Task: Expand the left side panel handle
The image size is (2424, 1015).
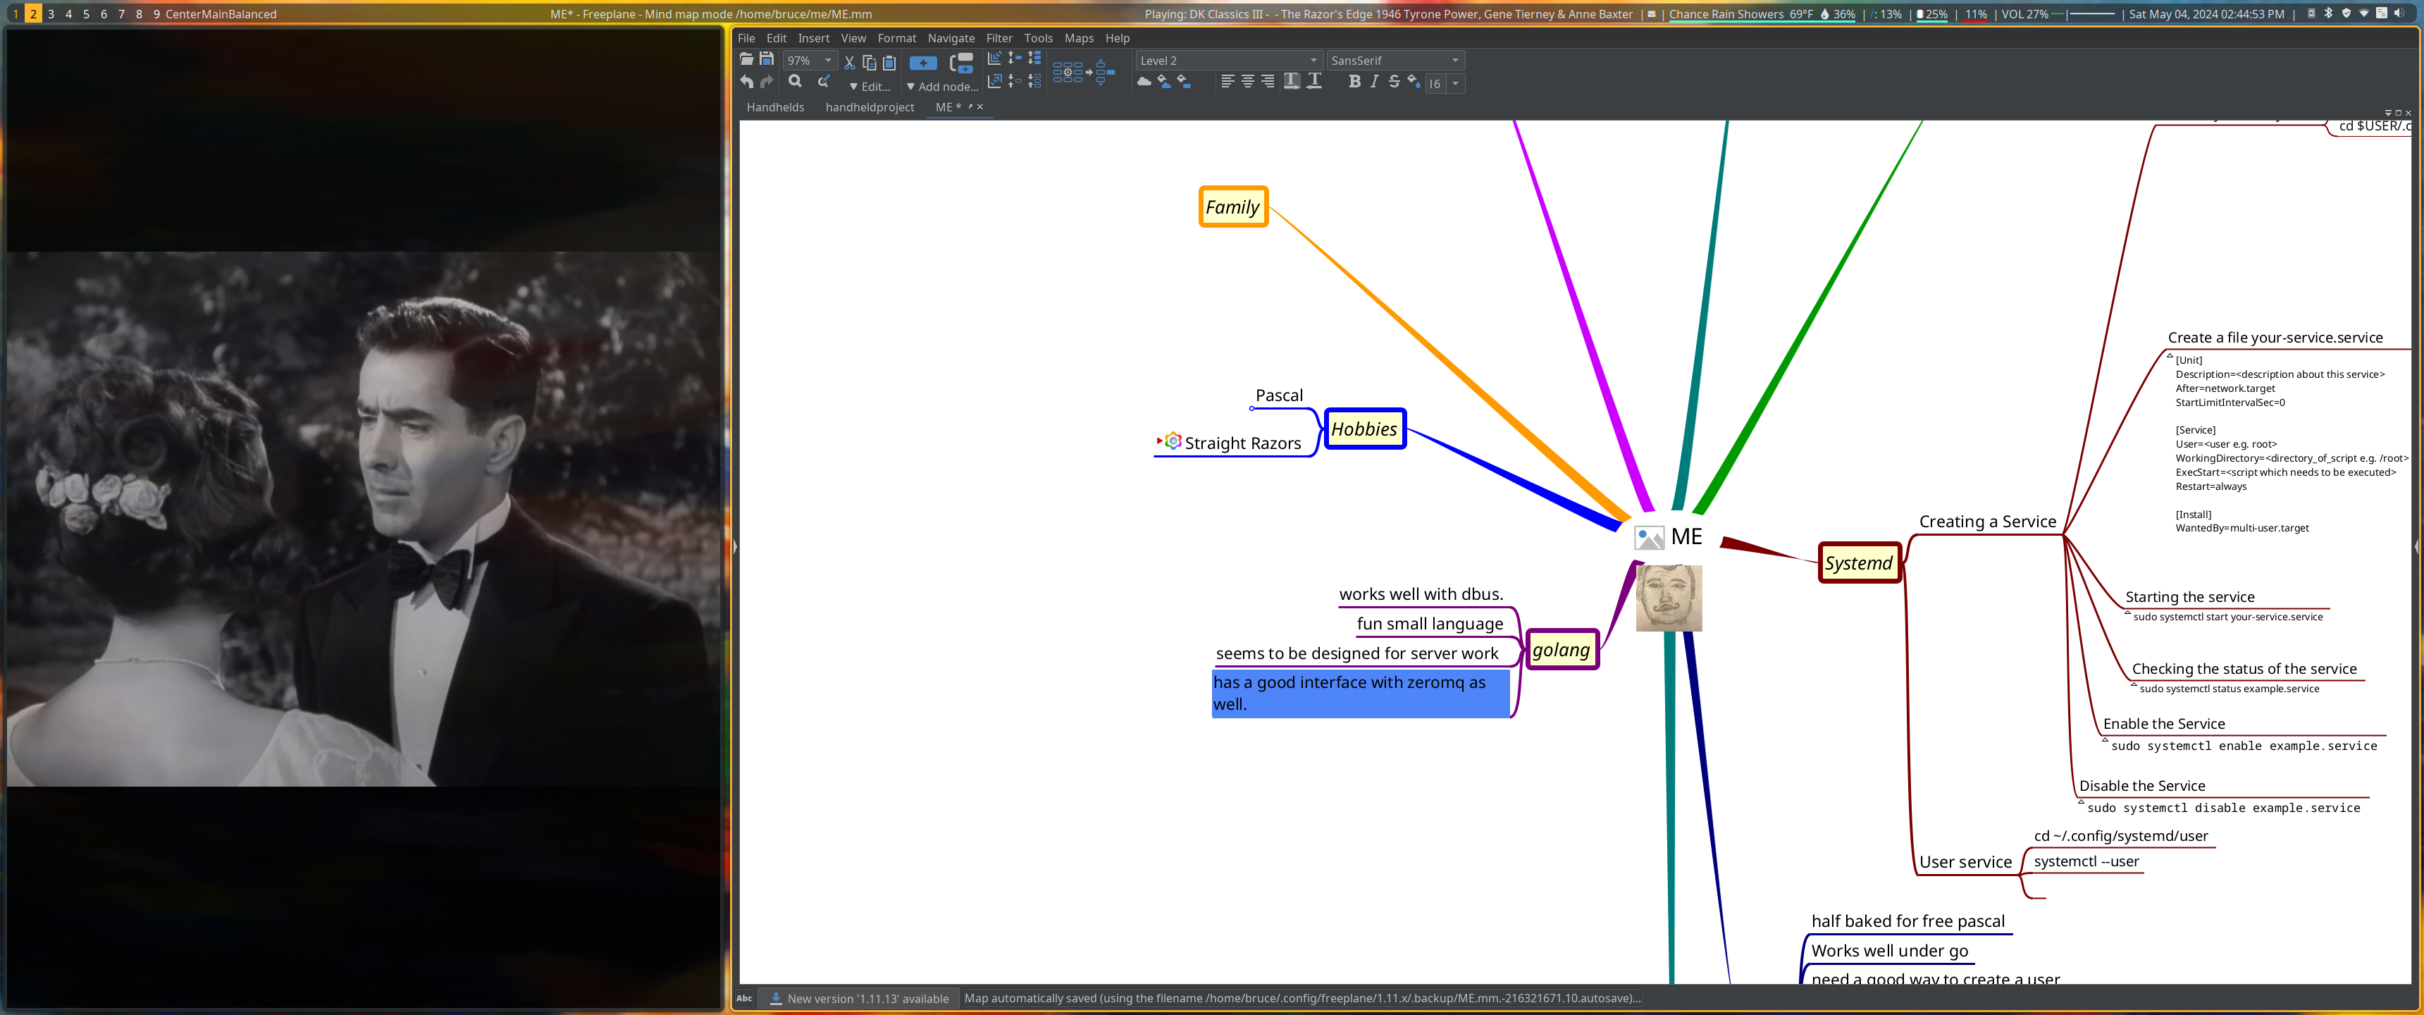Action: [735, 546]
